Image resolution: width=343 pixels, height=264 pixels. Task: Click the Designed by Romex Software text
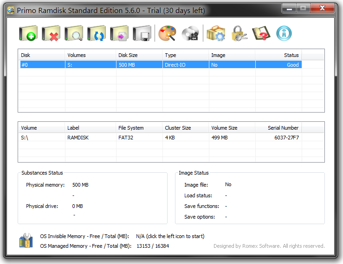[x=269, y=246]
